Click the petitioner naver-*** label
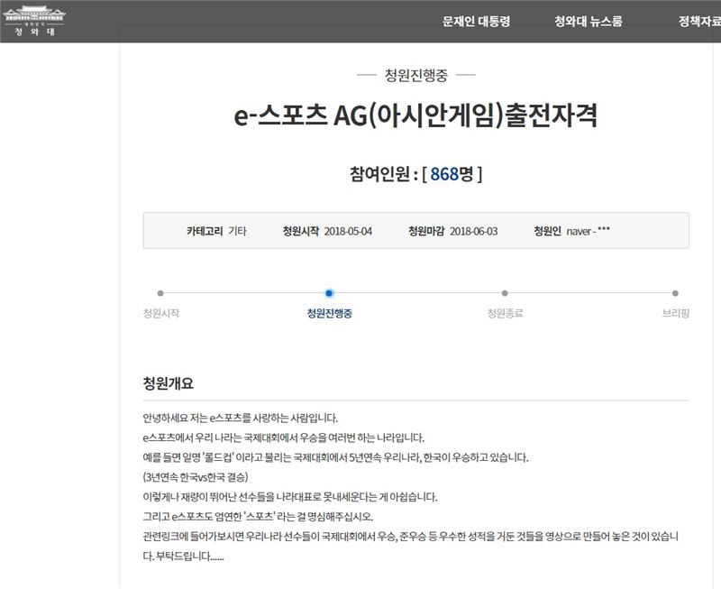 click(586, 230)
